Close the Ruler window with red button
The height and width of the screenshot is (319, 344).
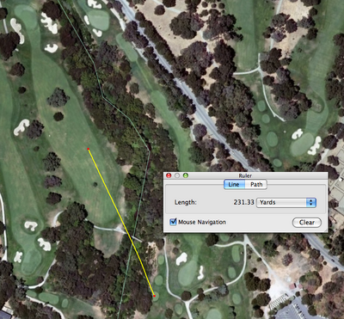point(169,175)
